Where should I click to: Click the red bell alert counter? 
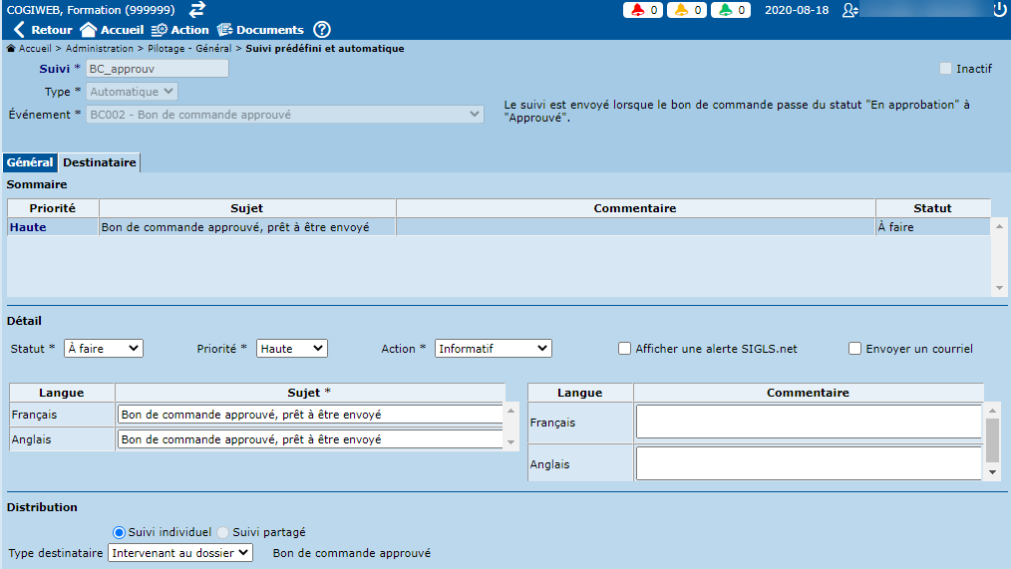645,10
